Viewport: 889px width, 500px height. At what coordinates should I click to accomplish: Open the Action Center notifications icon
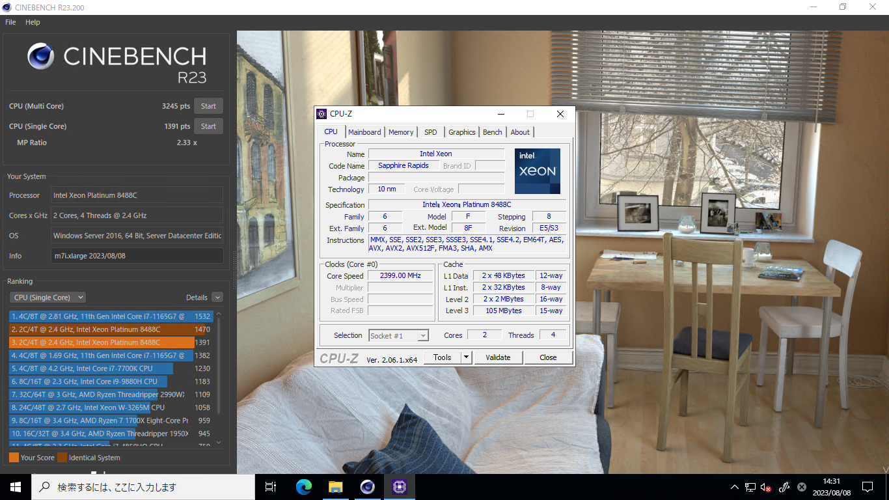[x=868, y=487]
